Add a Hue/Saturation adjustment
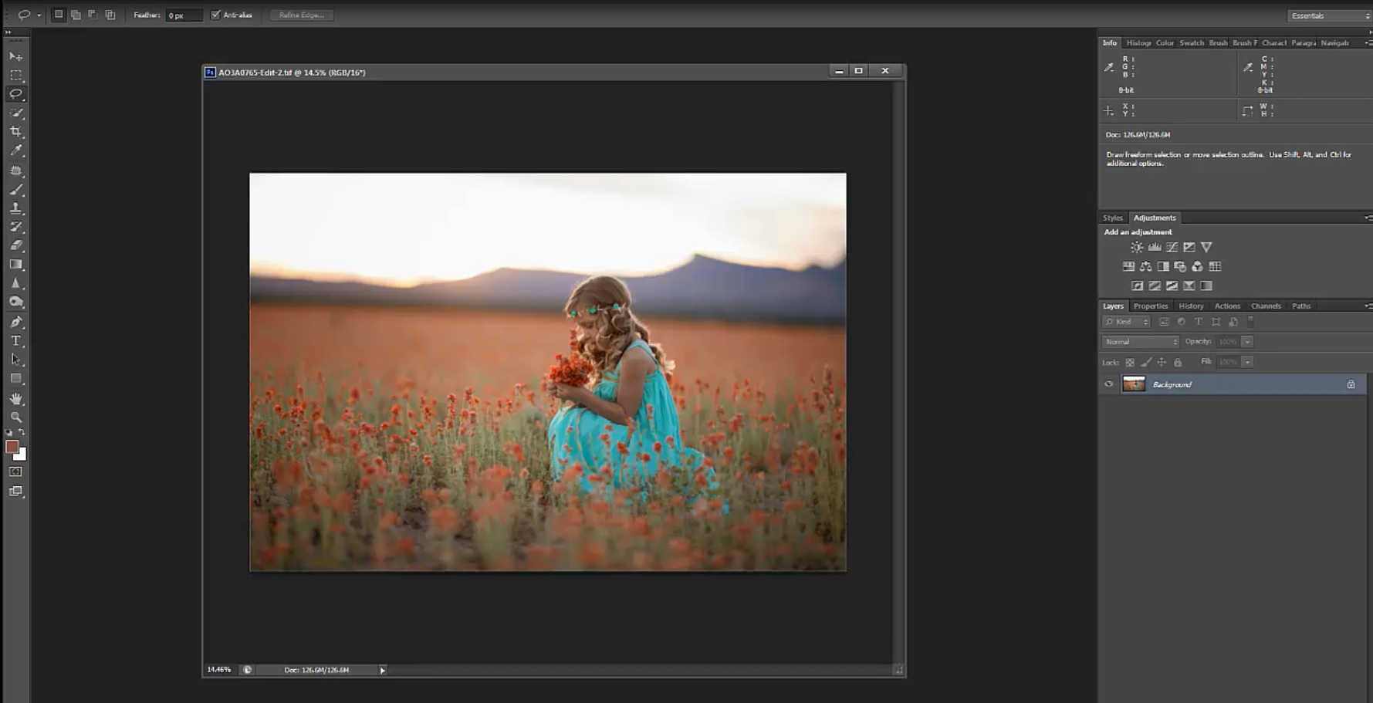Screen dimensions: 1373x703 (x=1128, y=266)
